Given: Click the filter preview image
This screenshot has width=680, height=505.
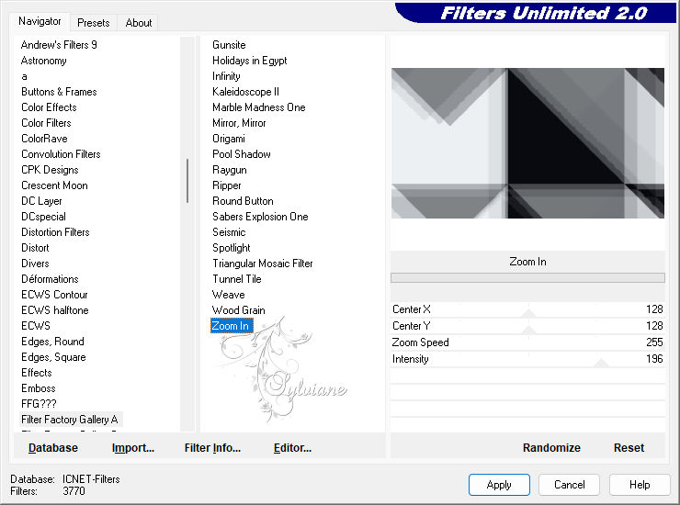Looking at the screenshot, I should pyautogui.click(x=527, y=143).
